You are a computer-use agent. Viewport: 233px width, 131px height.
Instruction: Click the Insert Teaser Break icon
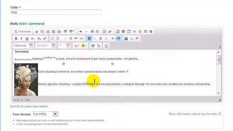pyautogui.click(x=106, y=45)
